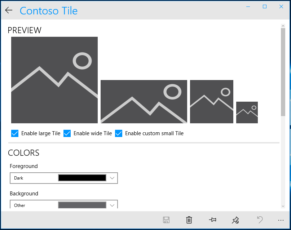291x230 pixels.
Task: Click the vertical scrollbar thumb
Action: 283,72
